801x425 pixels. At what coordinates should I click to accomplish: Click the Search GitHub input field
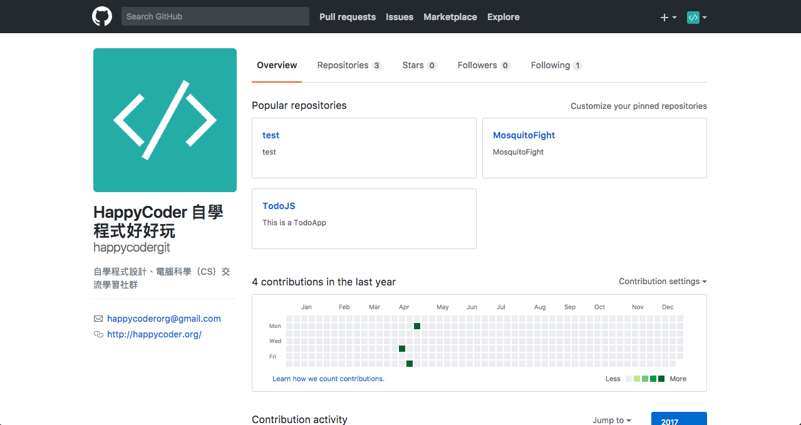215,16
